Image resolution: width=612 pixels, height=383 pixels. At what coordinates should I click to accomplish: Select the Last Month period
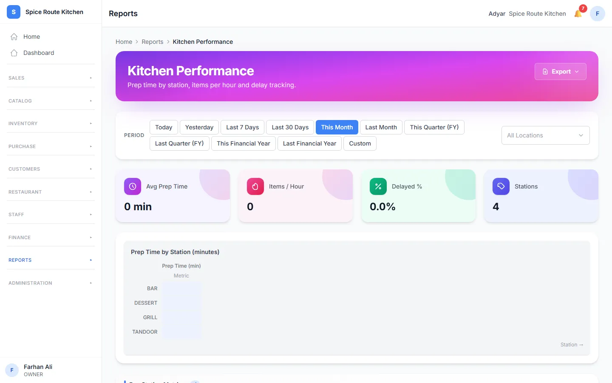pos(381,127)
